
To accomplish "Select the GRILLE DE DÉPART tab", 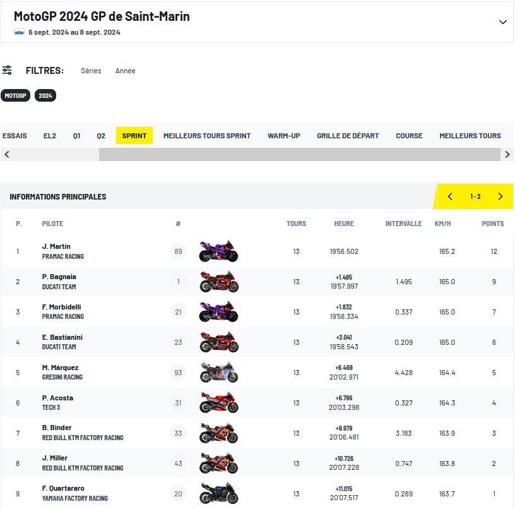I will (x=348, y=136).
